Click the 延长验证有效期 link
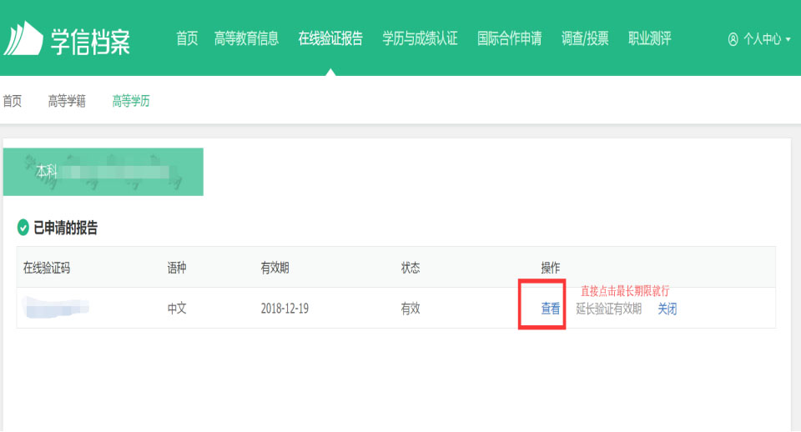The image size is (801, 432). 609,309
